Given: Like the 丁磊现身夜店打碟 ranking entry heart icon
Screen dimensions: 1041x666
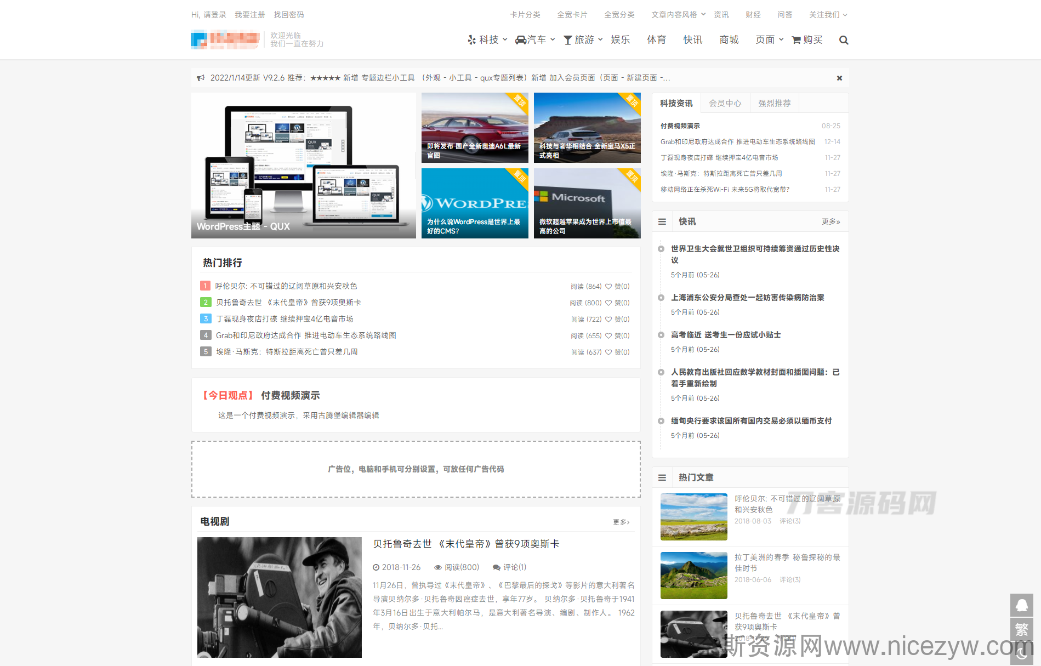Looking at the screenshot, I should tap(608, 320).
